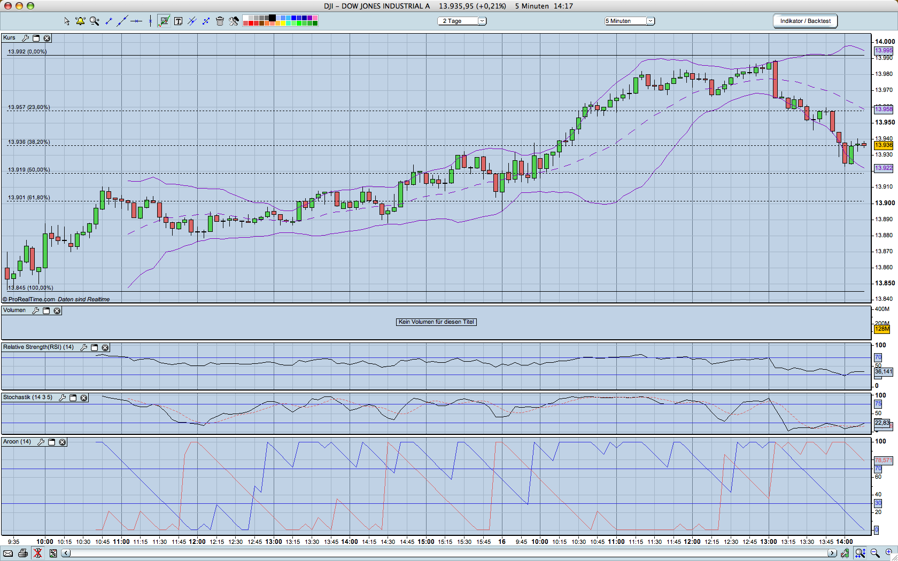Toggle the Fibonacci chart drawing tool button
This screenshot has width=898, height=561.
[x=164, y=21]
